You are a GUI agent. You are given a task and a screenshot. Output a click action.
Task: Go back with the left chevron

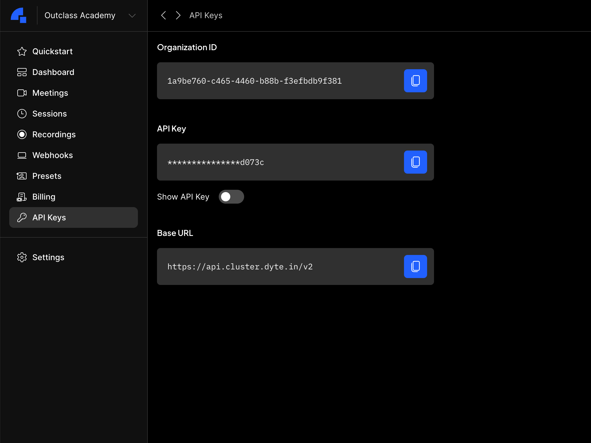click(163, 15)
